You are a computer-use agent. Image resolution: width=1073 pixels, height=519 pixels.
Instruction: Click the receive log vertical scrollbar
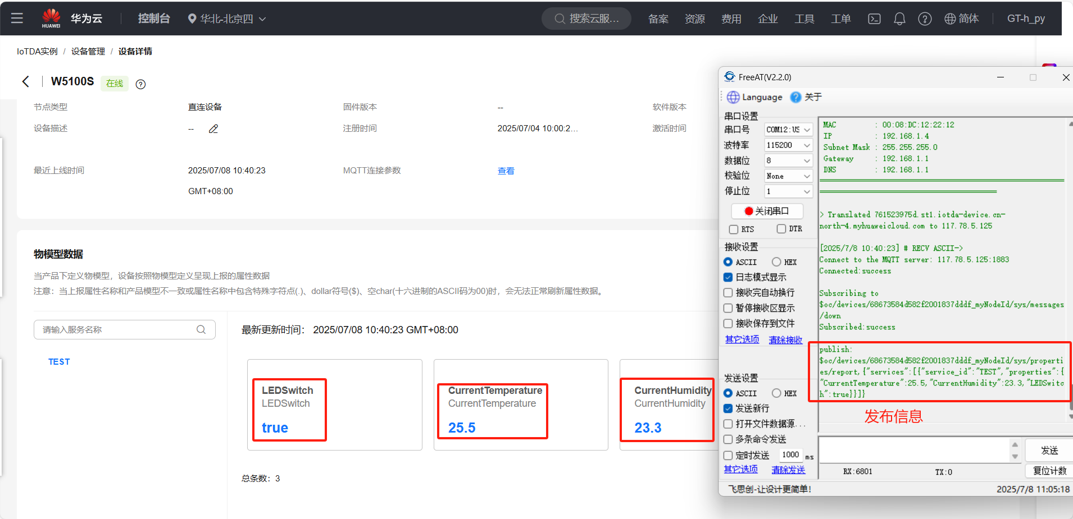(x=1070, y=269)
